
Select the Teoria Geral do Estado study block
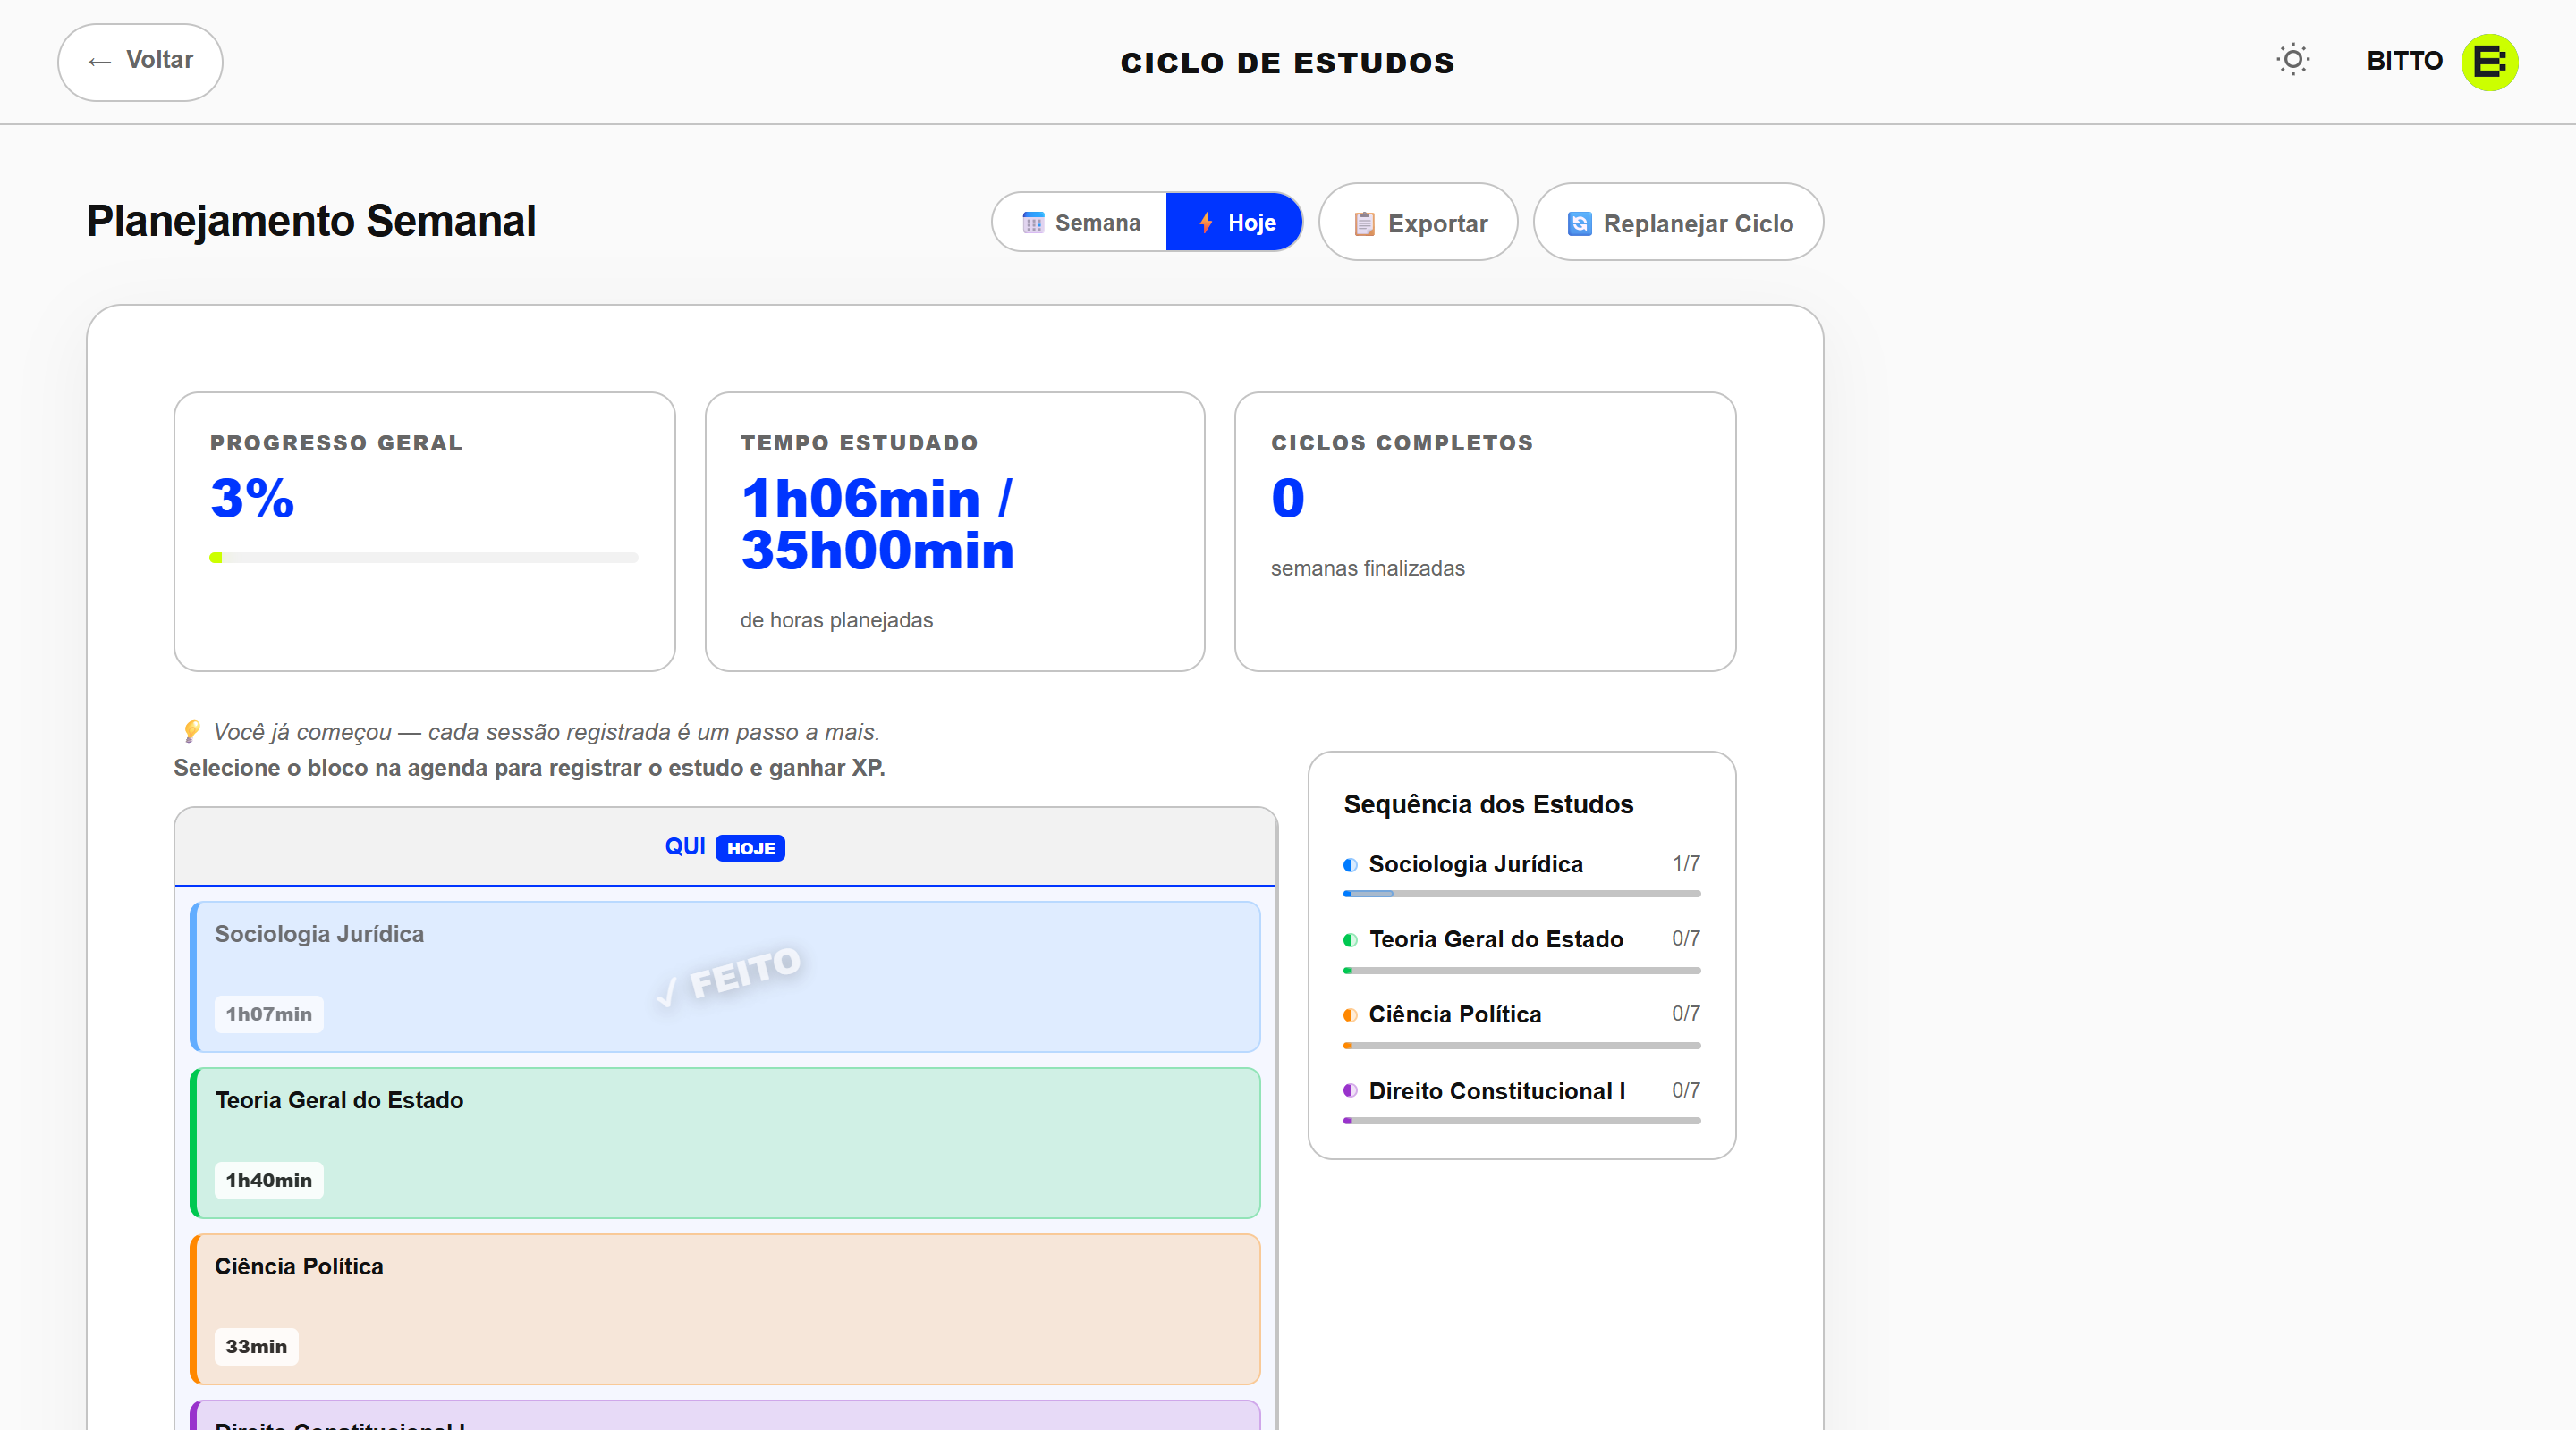coord(725,1142)
